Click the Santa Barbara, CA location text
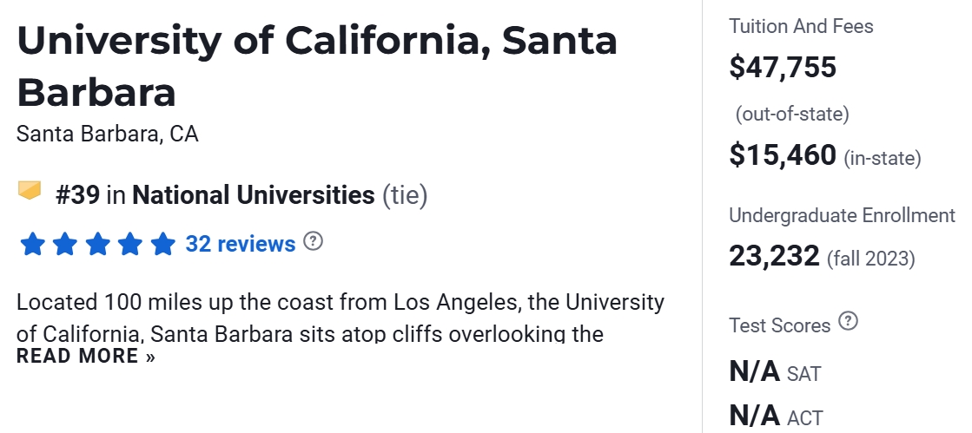The image size is (972, 433). 108,134
